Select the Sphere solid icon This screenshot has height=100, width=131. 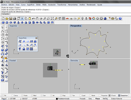click(x=7, y=23)
